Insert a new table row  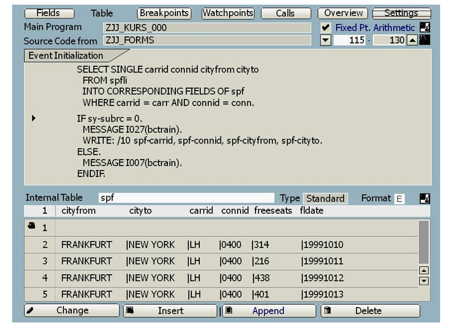(170, 311)
